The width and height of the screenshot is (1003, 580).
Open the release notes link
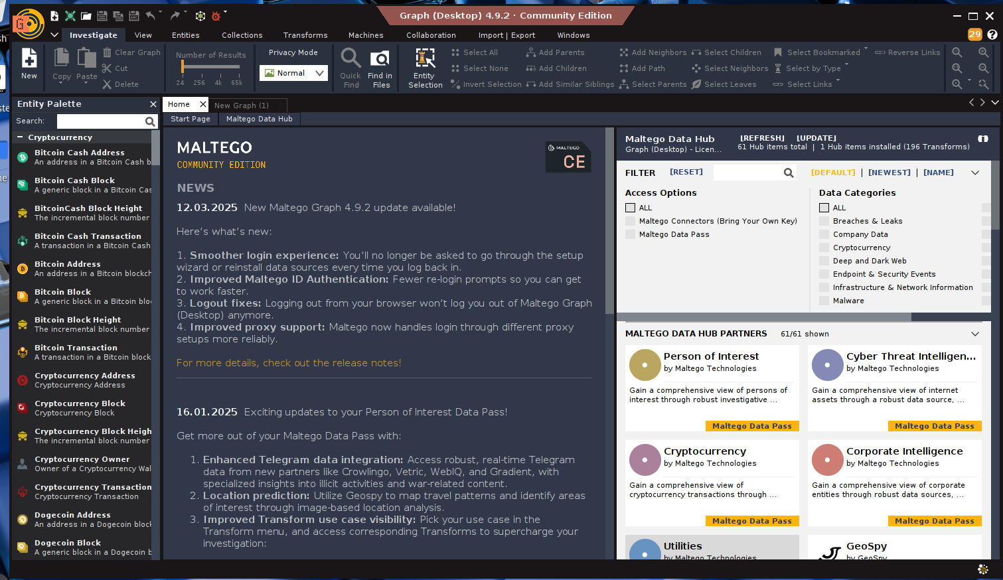click(289, 363)
